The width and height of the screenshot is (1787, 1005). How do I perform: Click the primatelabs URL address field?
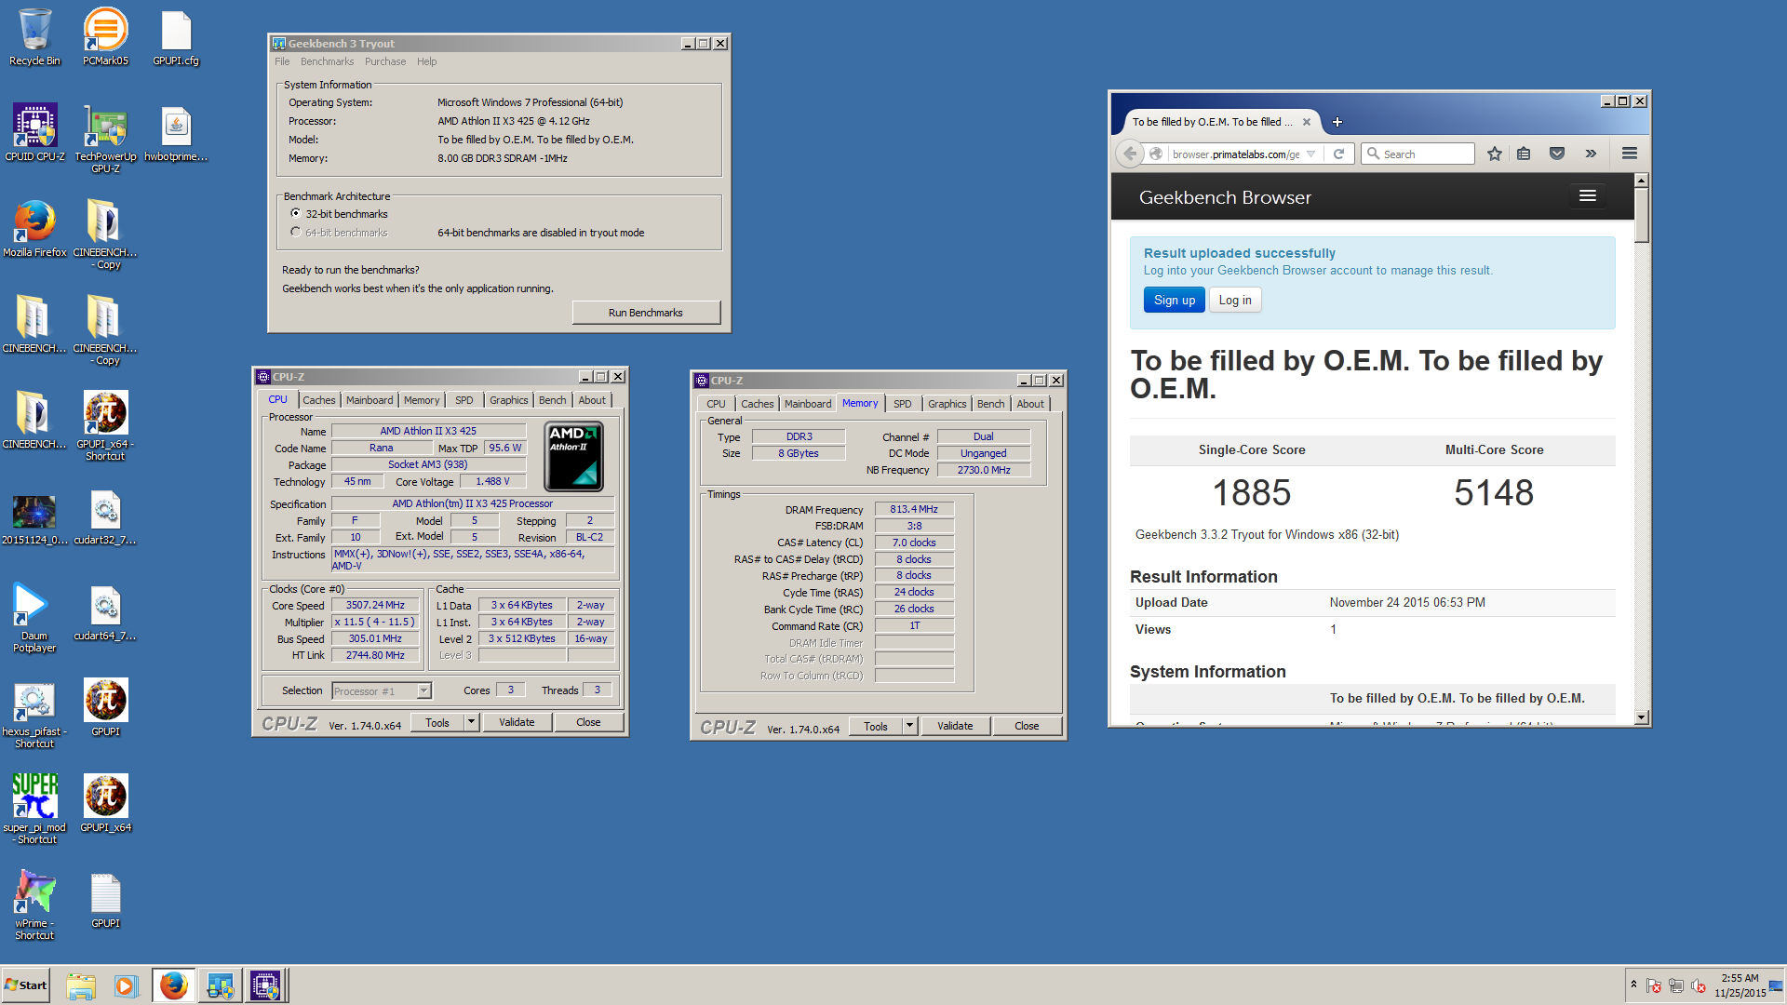tap(1235, 154)
